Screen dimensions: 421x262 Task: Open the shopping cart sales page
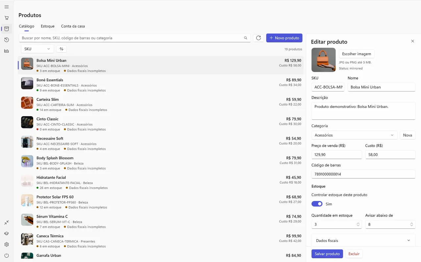pos(7,18)
